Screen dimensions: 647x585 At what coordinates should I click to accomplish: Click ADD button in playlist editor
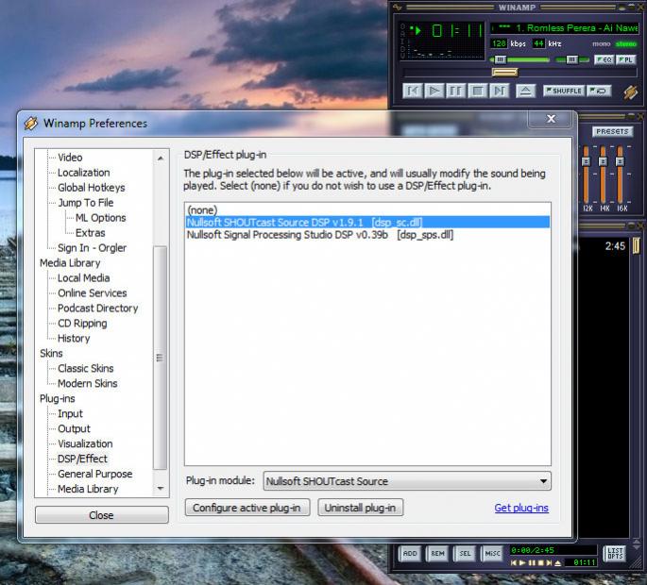tap(410, 553)
